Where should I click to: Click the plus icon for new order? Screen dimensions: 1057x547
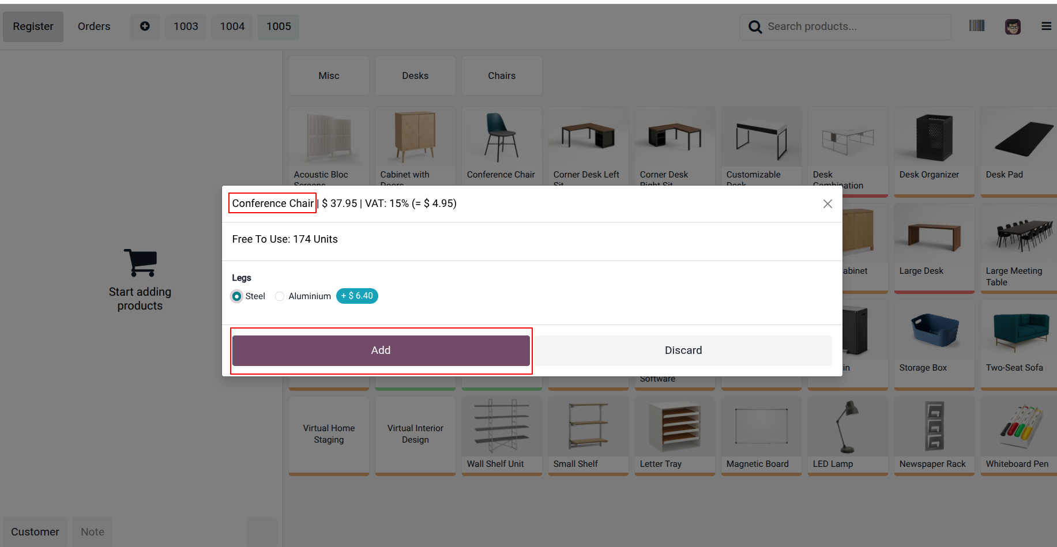(145, 27)
